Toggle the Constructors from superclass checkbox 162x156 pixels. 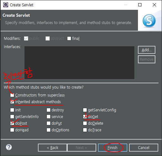click(x=12, y=95)
